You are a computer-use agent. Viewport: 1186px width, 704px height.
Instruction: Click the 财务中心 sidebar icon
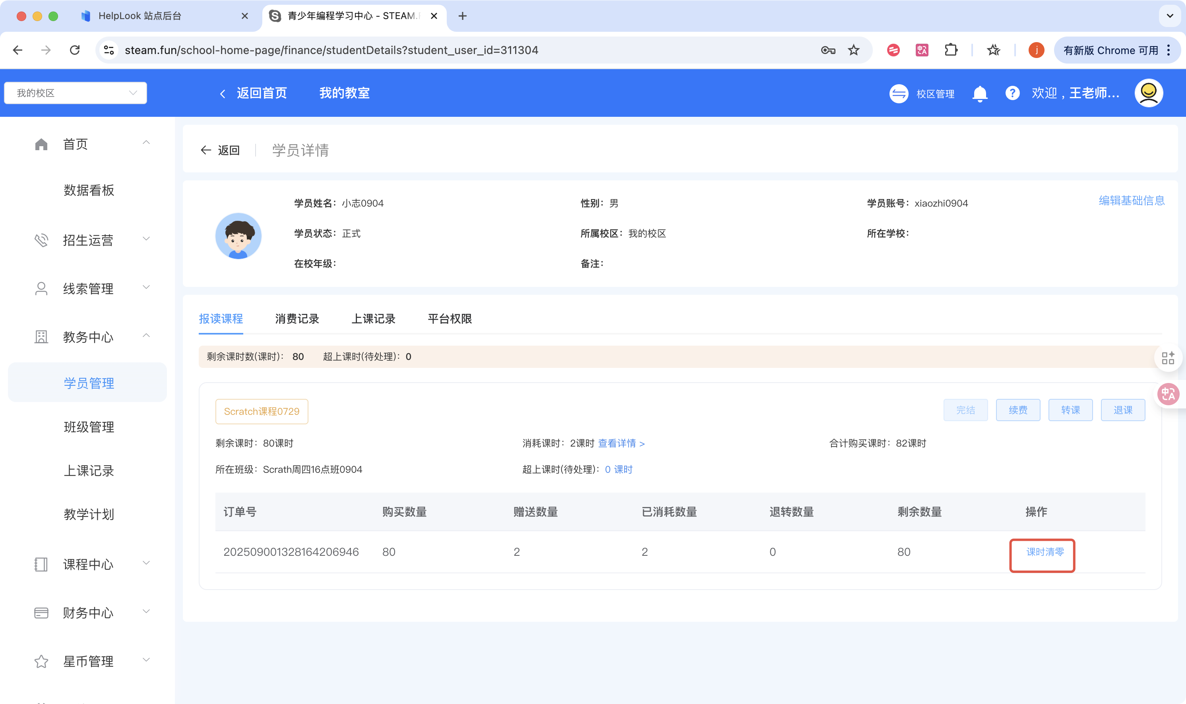coord(41,613)
